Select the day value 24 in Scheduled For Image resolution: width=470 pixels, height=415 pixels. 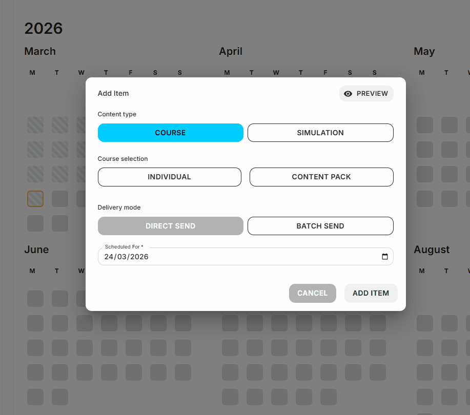click(x=109, y=257)
